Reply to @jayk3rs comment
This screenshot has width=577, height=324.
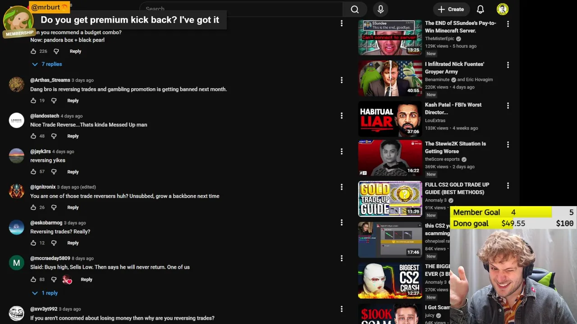pos(73,172)
